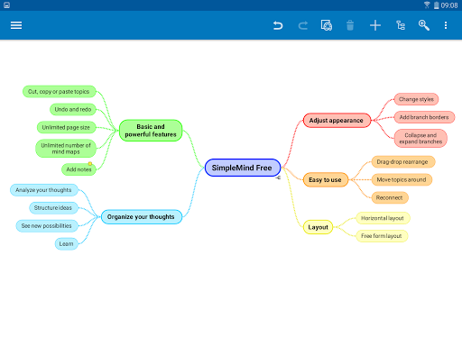Open the outline layout icon
This screenshot has height=346, width=462.
(401, 25)
